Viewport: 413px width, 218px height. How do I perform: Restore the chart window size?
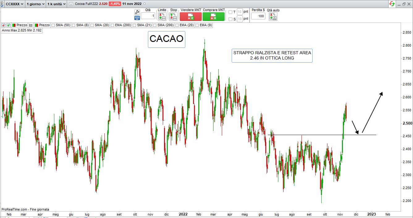(x=404, y=4)
